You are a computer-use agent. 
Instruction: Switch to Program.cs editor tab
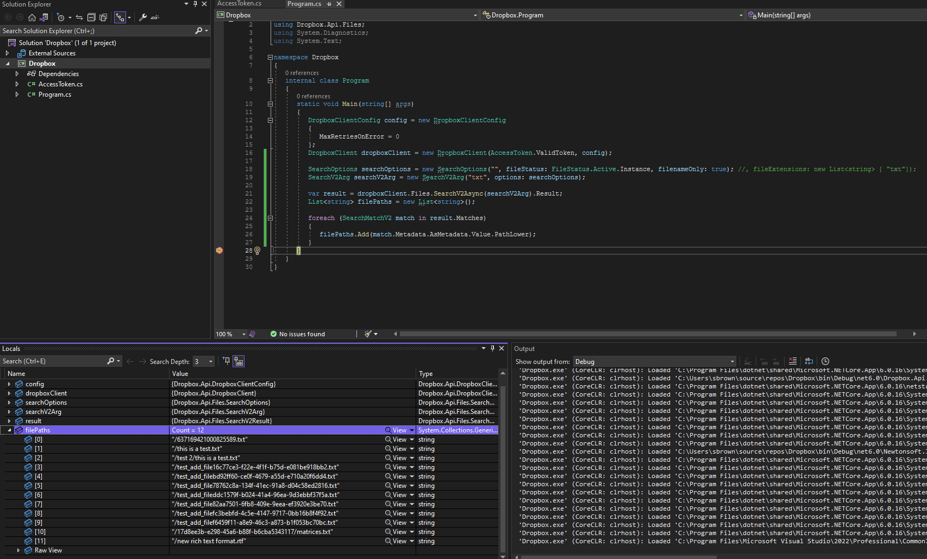click(304, 4)
